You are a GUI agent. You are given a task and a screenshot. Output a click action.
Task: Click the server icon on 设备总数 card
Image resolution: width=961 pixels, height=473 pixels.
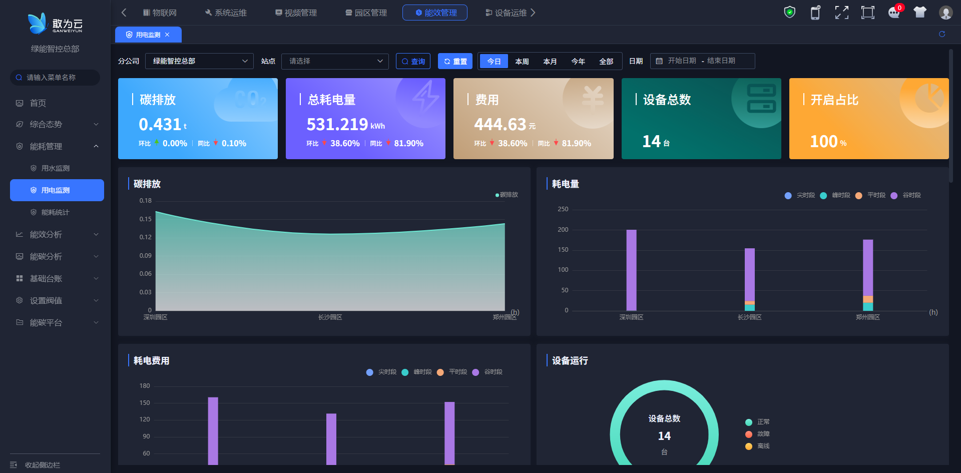pos(761,98)
